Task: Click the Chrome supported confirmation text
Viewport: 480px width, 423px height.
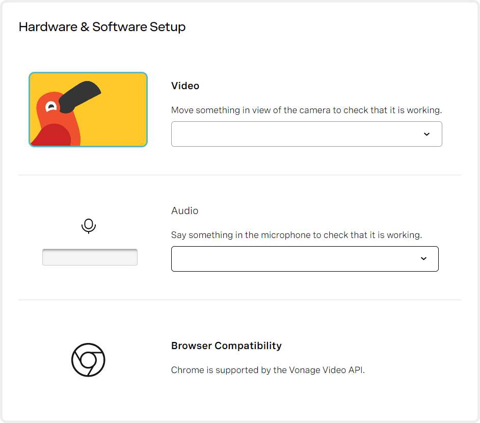Action: (x=268, y=370)
